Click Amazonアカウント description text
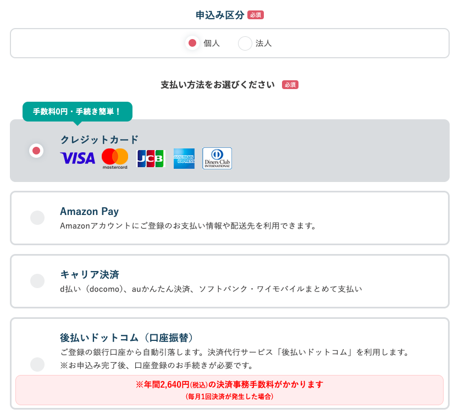The width and height of the screenshot is (459, 414). click(x=188, y=226)
